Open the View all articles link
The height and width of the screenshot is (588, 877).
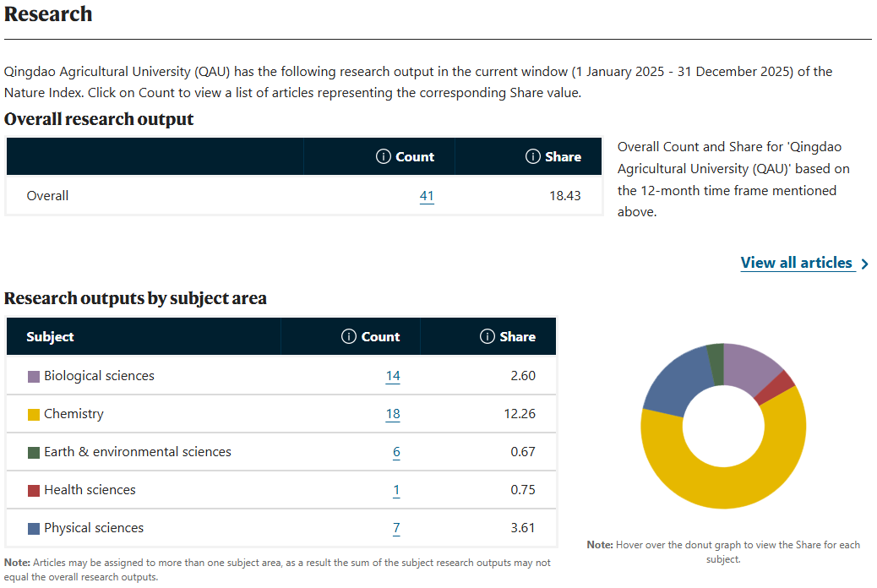(x=796, y=263)
